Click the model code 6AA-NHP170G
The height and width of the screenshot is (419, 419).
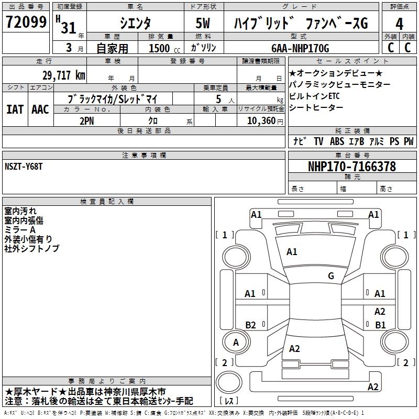pos(300,48)
